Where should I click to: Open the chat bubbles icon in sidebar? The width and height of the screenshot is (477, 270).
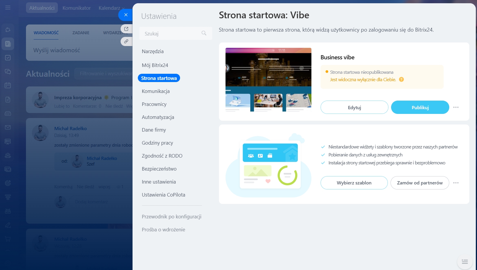pos(8,72)
